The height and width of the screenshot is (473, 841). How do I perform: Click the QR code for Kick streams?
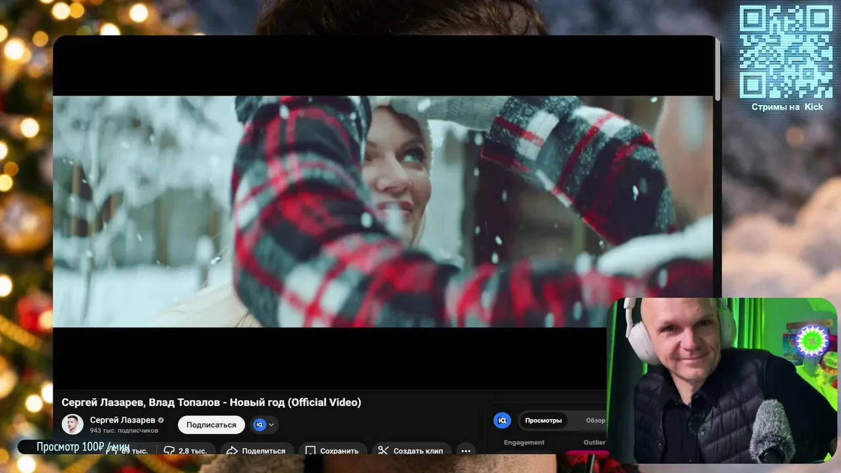786,51
